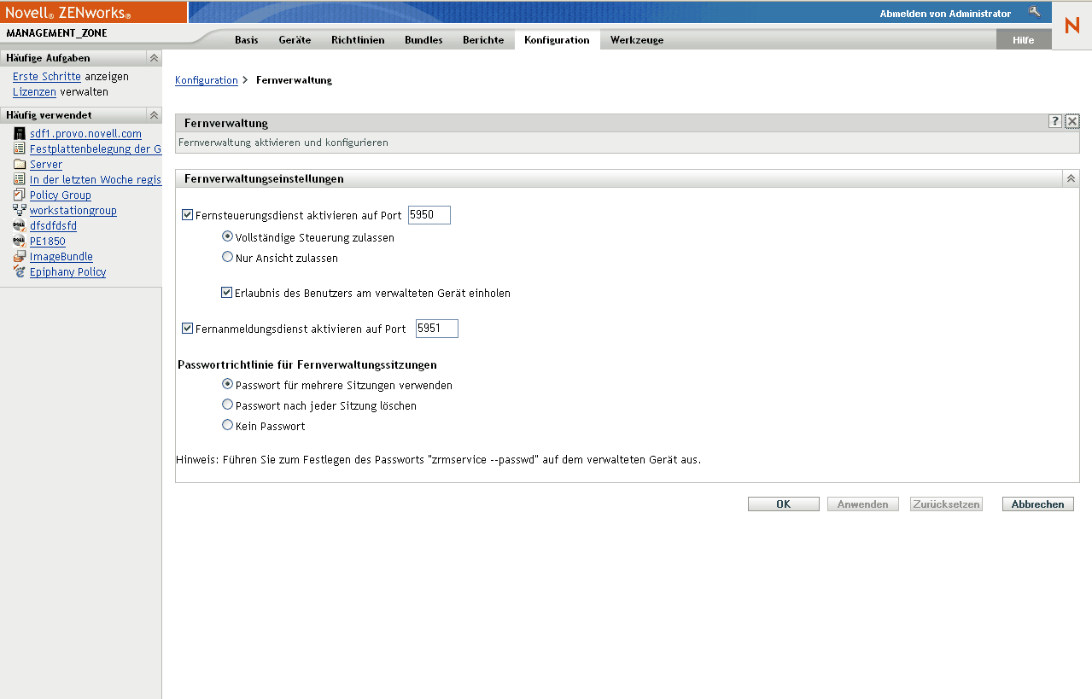Click the Zurücksetzen button

coord(946,504)
